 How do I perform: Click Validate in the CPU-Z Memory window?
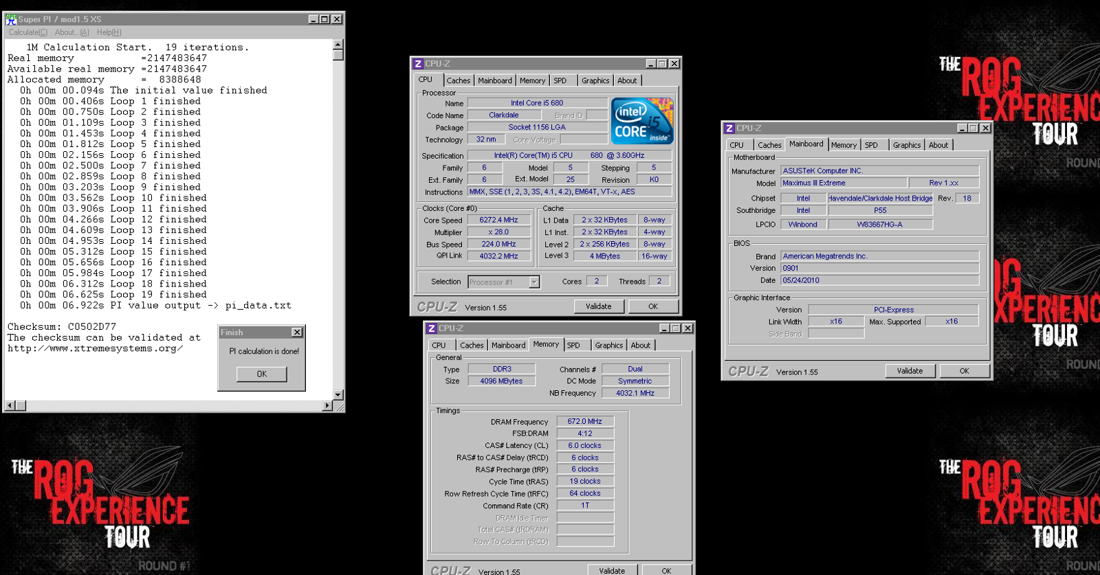[x=612, y=570]
